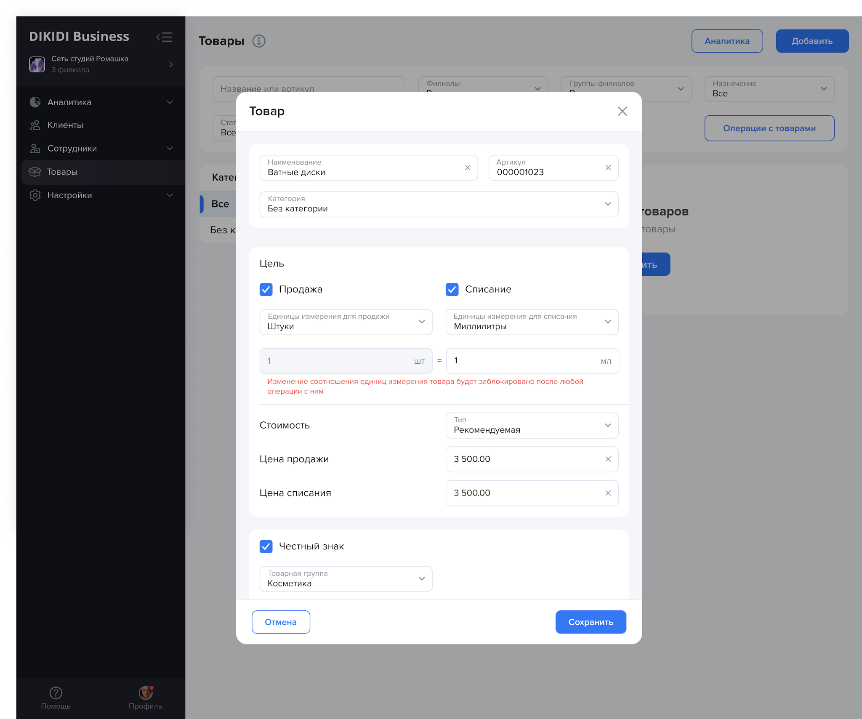Image resolution: width=862 pixels, height=719 pixels.
Task: Click the Цена продажи input field
Action: (x=532, y=459)
